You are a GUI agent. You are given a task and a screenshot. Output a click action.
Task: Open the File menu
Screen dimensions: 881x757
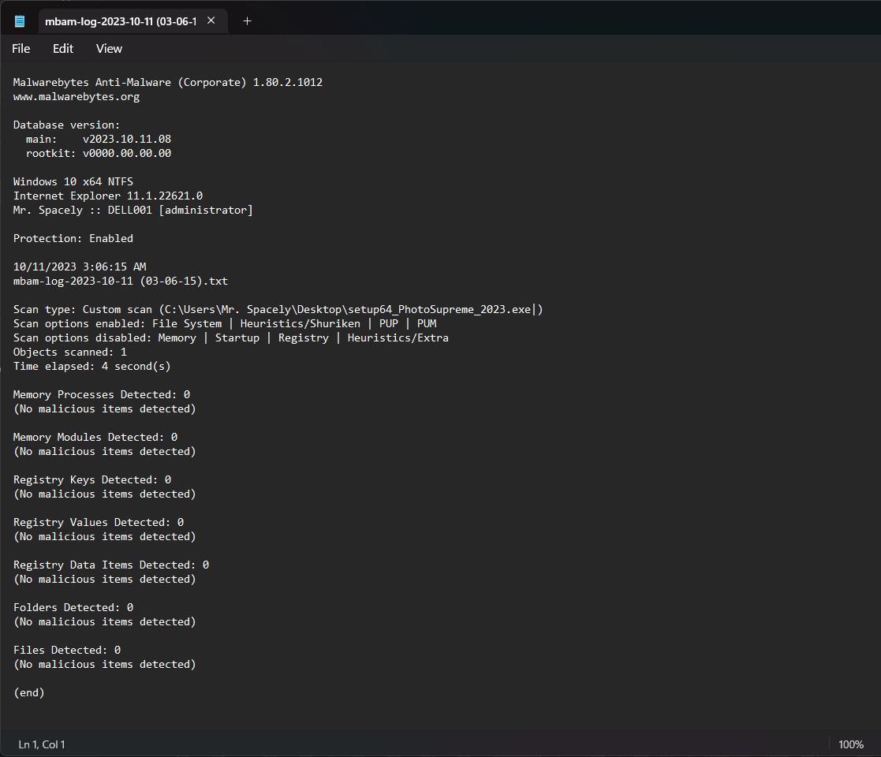(21, 49)
